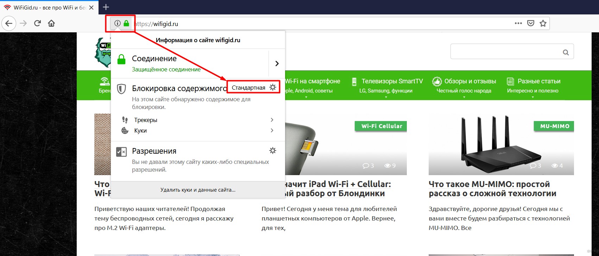Screen dimensions: 599x256
Task: Reload the current page
Action: point(37,24)
